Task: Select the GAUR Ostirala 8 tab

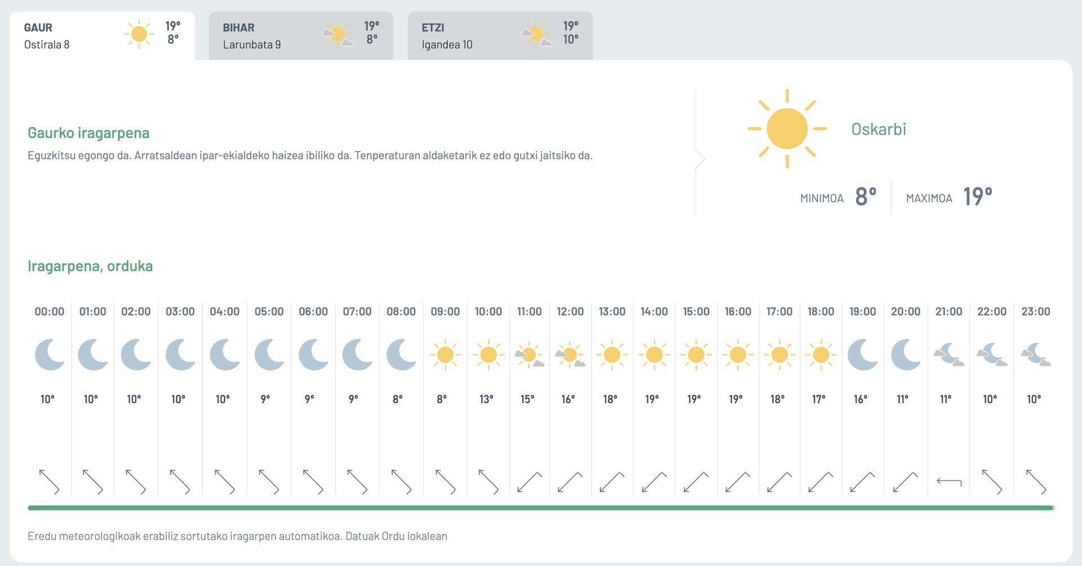Action: 102,36
